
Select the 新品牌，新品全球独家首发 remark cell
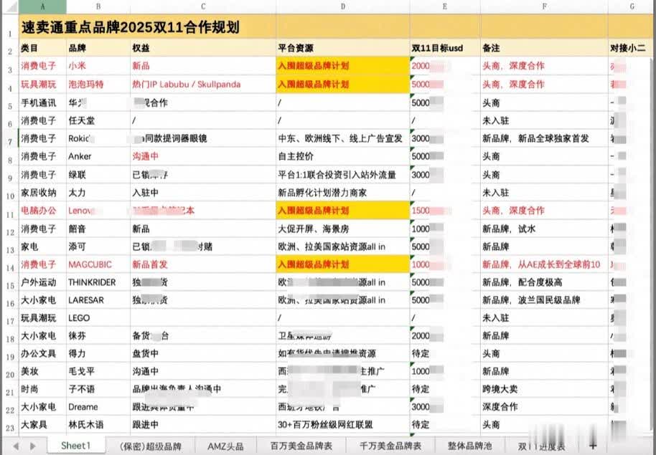tap(544, 138)
